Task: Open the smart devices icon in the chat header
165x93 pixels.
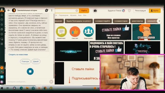Action: pyautogui.click(x=46, y=10)
